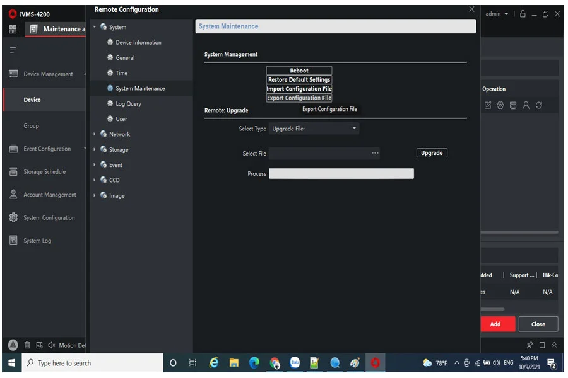
Task: Click the alarm warning icon
Action: [13, 345]
